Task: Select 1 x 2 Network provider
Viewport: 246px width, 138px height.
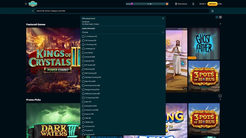Action: pyautogui.click(x=90, y=36)
